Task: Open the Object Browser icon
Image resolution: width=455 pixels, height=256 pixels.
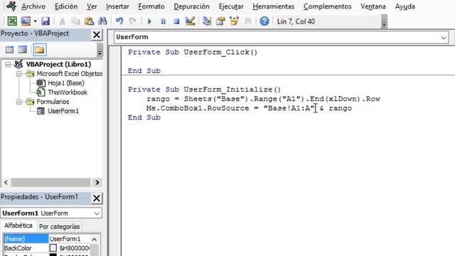Action: [x=234, y=21]
